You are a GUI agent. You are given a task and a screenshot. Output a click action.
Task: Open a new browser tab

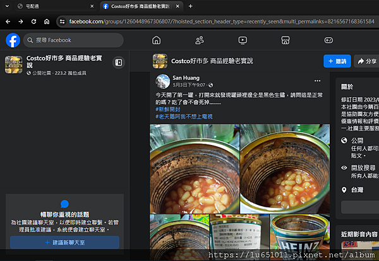pos(191,6)
